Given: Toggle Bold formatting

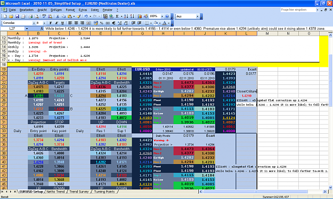Looking at the screenshot, I should [x=51, y=23].
